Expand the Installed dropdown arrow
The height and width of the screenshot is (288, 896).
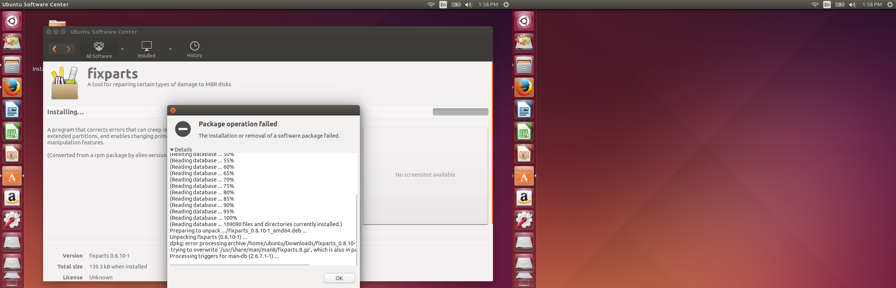pyautogui.click(x=170, y=49)
